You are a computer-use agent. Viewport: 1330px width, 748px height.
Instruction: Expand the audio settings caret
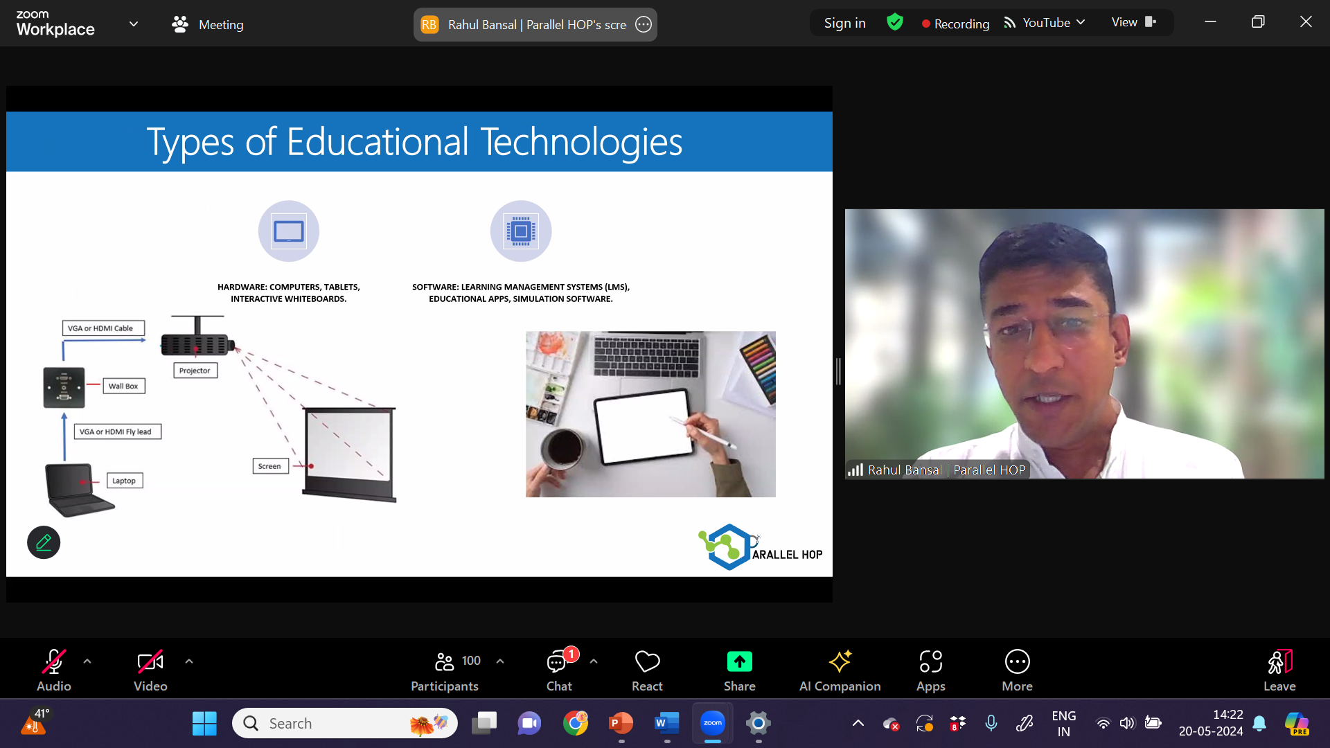tap(87, 661)
